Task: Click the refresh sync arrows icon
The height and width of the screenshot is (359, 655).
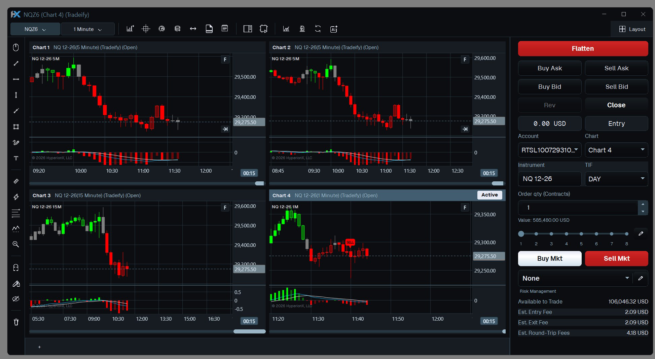Action: [318, 29]
